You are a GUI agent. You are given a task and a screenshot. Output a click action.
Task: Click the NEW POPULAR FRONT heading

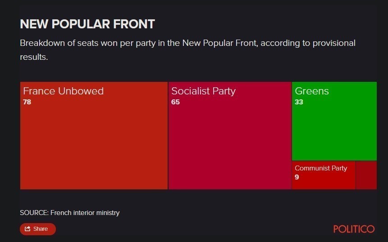pyautogui.click(x=87, y=24)
